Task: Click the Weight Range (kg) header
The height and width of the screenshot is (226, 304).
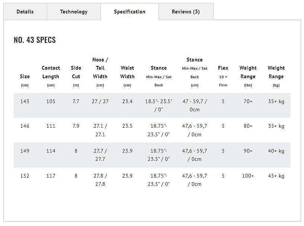Action: tap(276, 76)
